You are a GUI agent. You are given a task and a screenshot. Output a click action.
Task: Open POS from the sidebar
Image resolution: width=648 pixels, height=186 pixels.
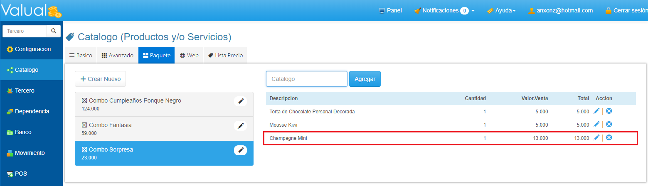[21, 174]
